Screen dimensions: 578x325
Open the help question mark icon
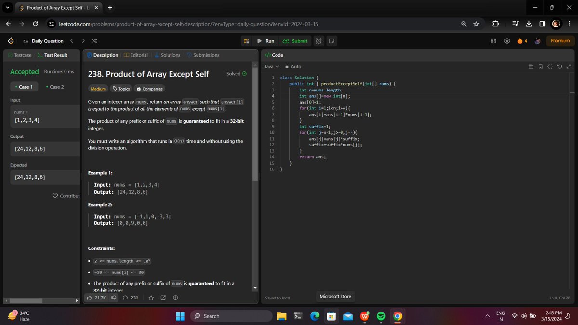[175, 298]
